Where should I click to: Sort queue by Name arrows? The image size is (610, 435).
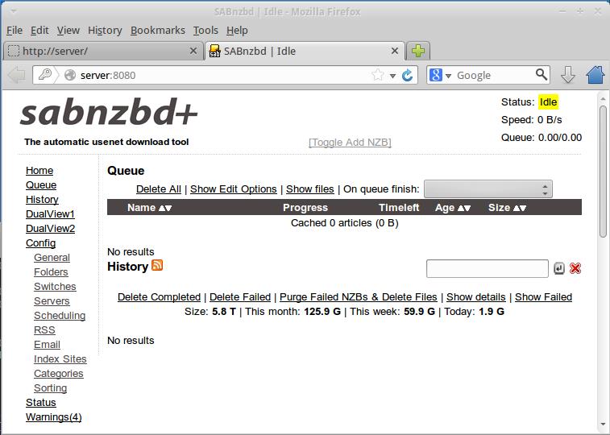(165, 208)
